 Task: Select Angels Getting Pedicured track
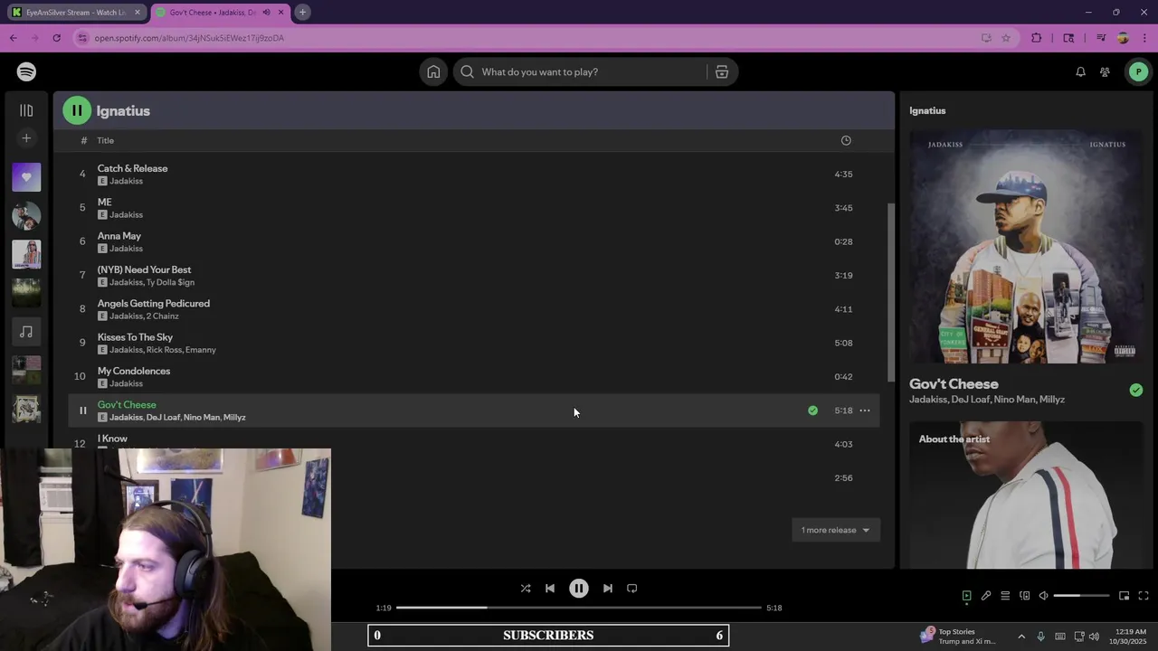pos(474,309)
